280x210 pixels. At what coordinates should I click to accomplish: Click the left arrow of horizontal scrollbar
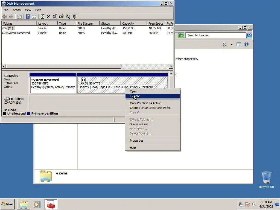(x=4, y=66)
